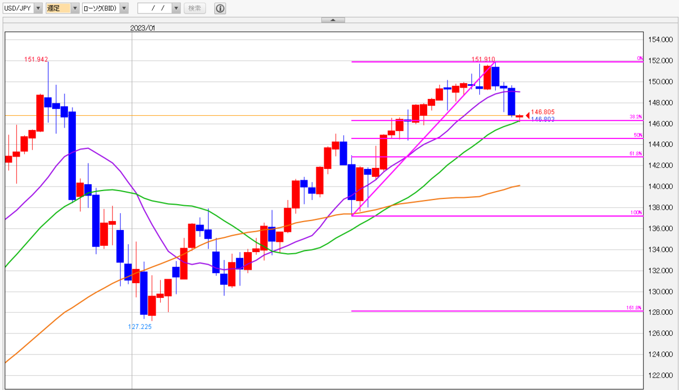Select the 100% Fibonacci level label
Screen dimensions: 679x390
click(x=637, y=213)
